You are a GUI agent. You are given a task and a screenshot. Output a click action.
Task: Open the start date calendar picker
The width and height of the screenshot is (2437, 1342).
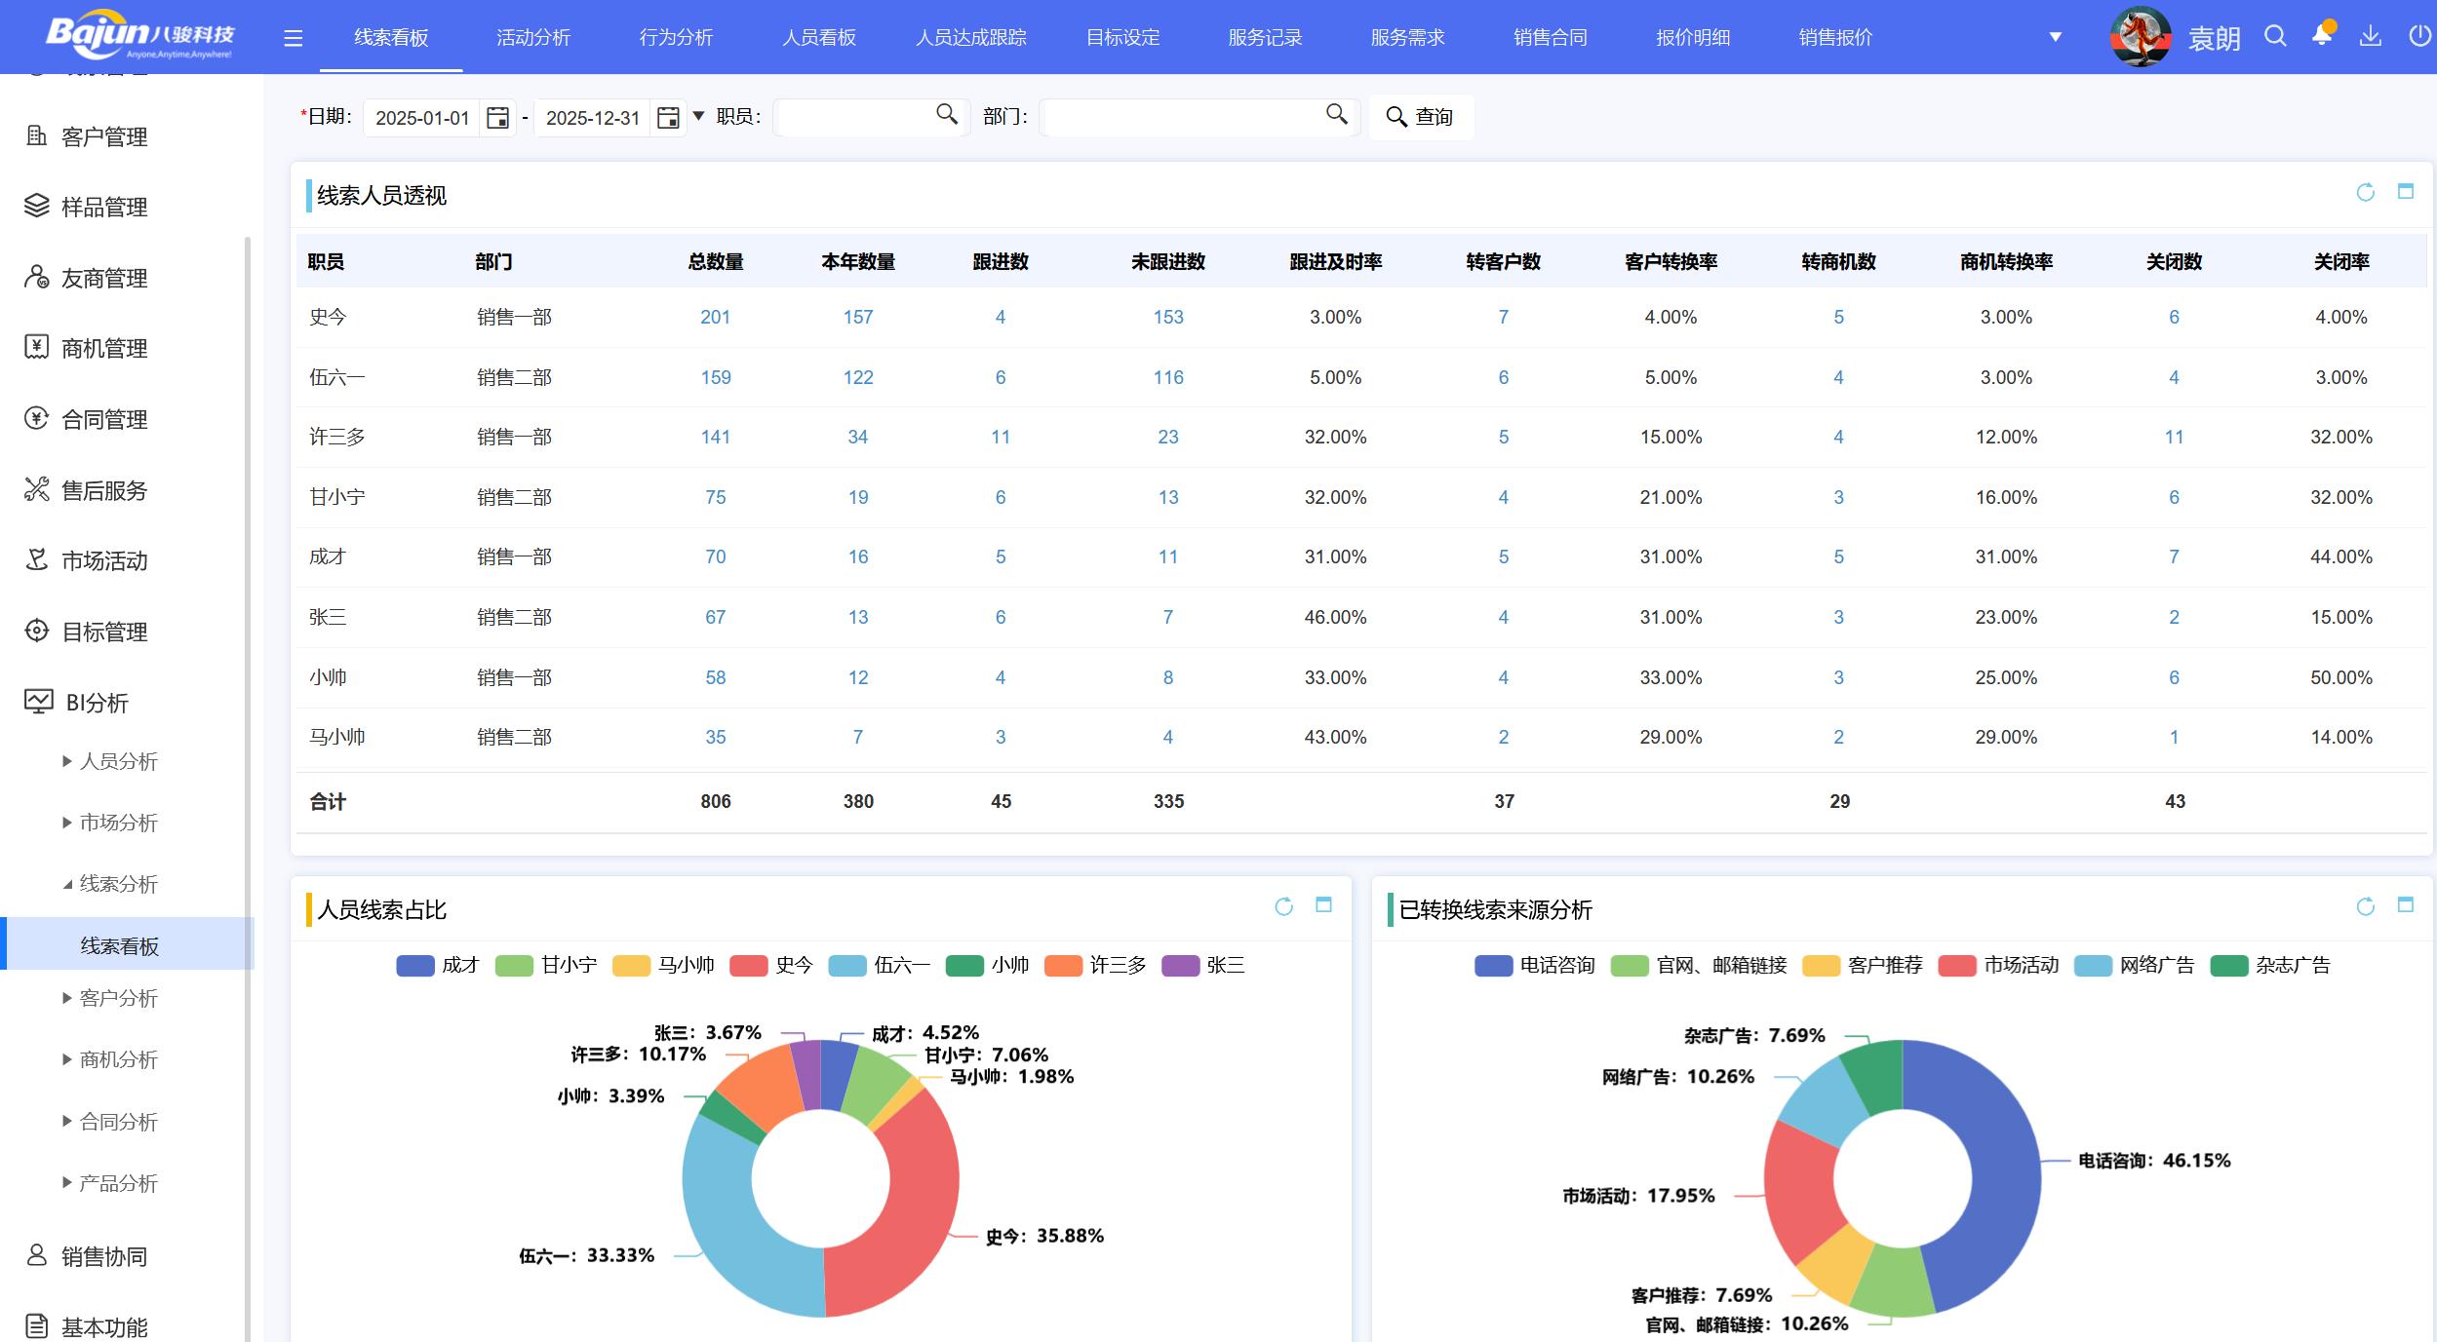497,118
